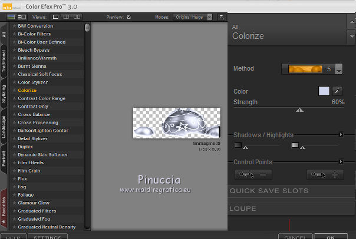Click the ornament preview image
Screen dimensions: 356x239
click(176, 123)
